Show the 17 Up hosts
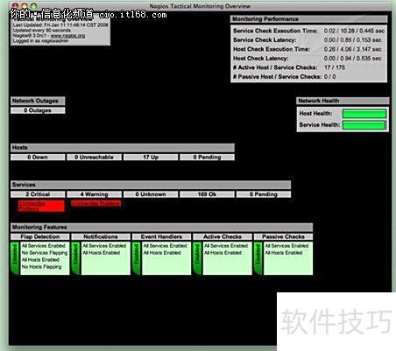Image resolution: width=396 pixels, height=351 pixels. 151,158
